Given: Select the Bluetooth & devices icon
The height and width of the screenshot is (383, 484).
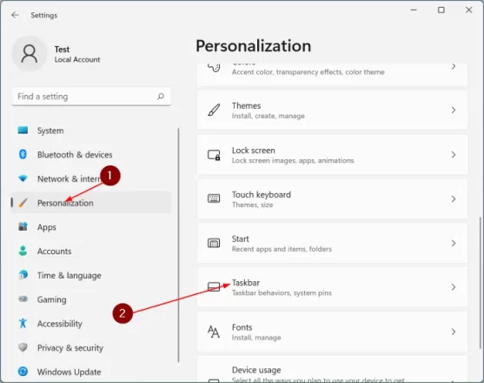Looking at the screenshot, I should [x=23, y=154].
